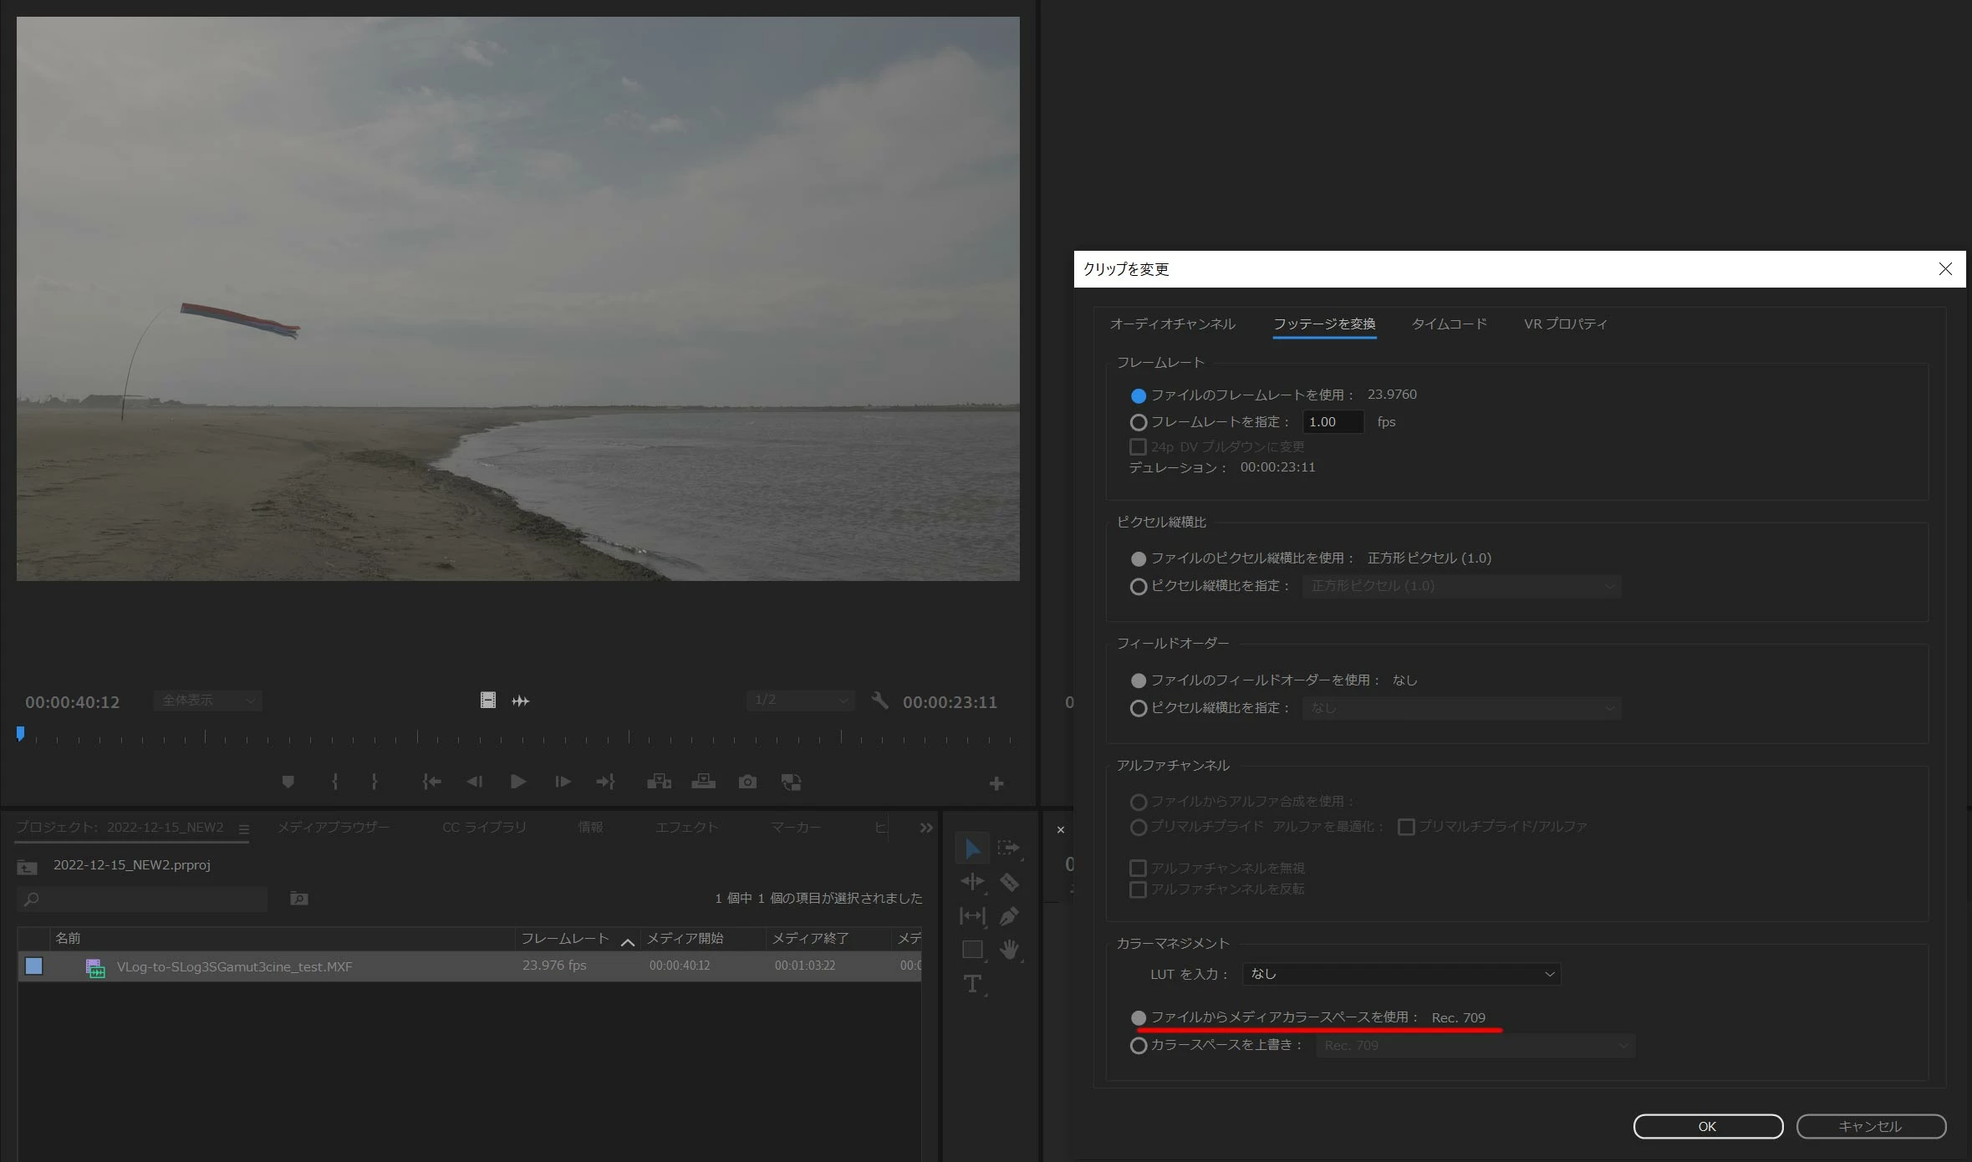
Task: Step forward one frame
Action: pyautogui.click(x=563, y=782)
